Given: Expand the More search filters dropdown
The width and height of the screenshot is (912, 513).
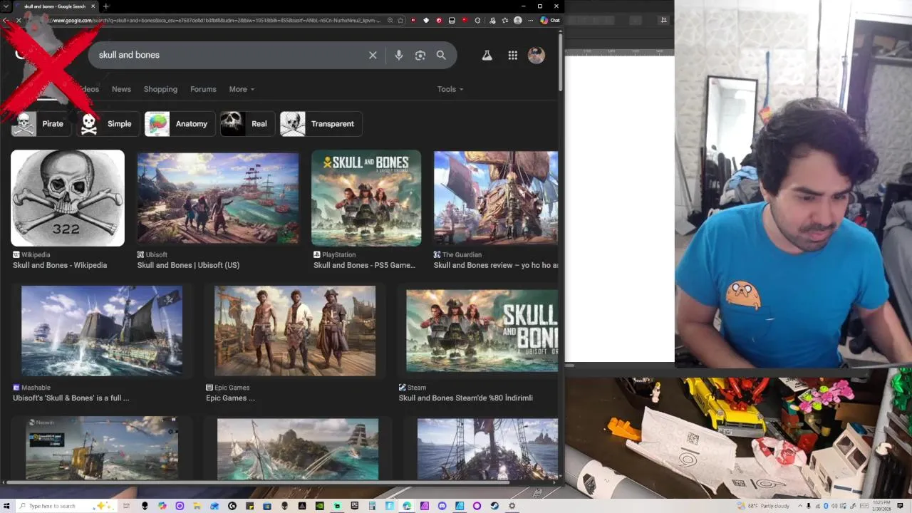Looking at the screenshot, I should pyautogui.click(x=242, y=89).
